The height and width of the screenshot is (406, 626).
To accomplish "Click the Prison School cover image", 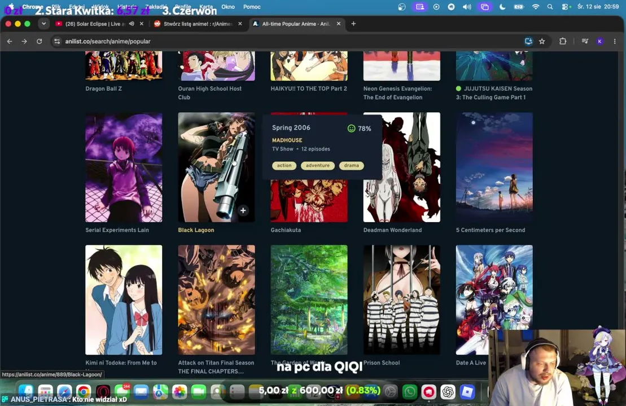I will point(402,300).
